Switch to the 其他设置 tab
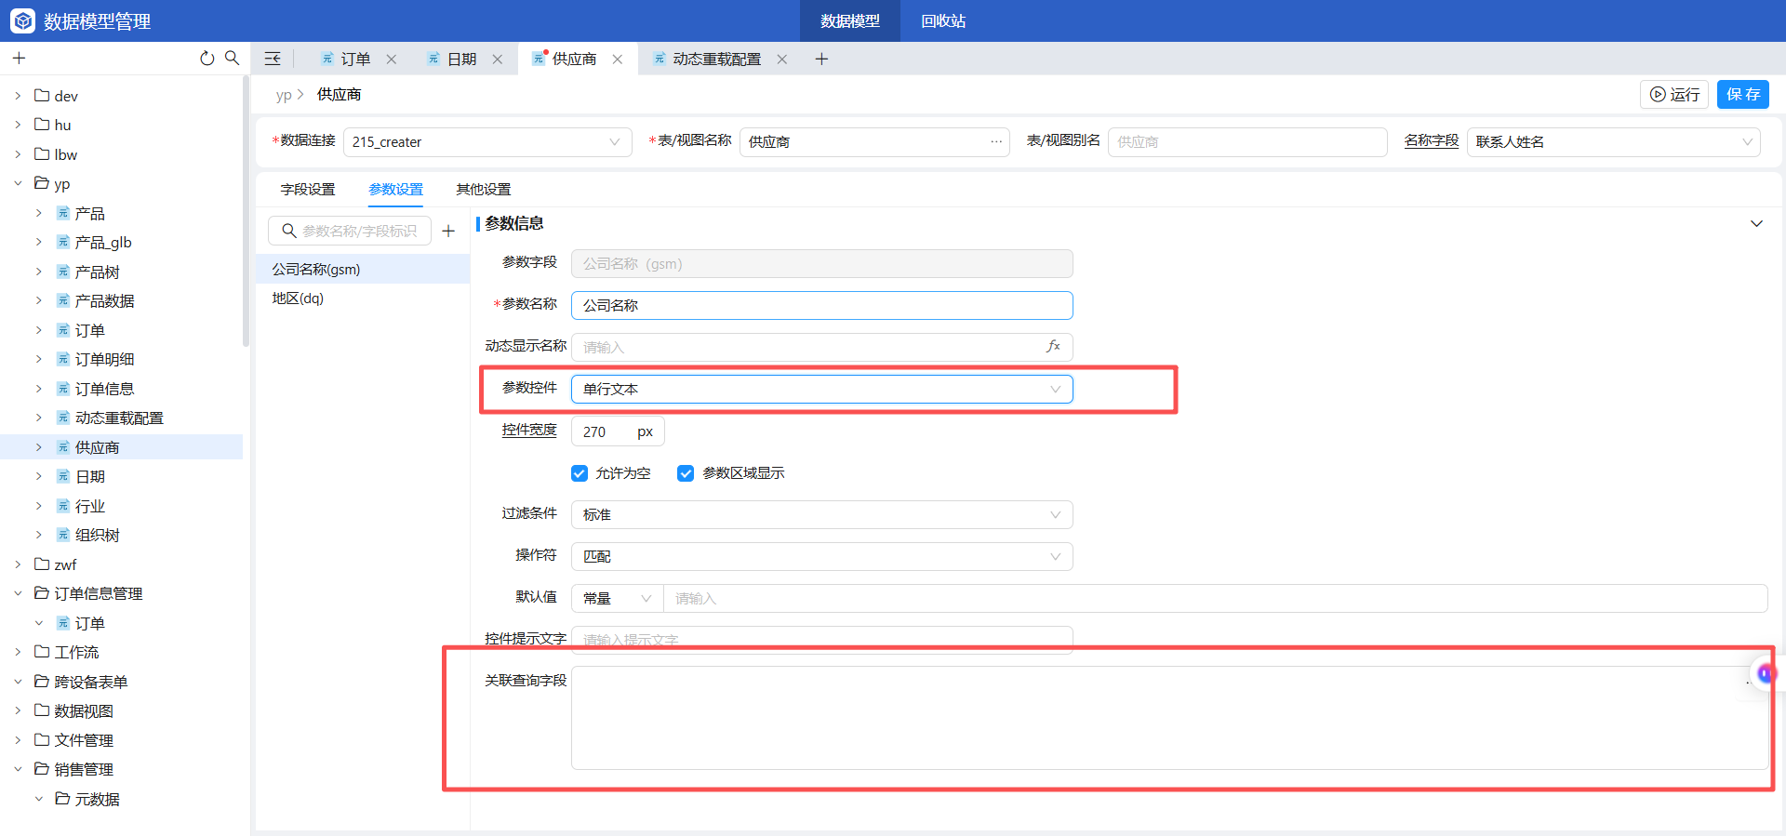The image size is (1786, 836). coord(483,189)
